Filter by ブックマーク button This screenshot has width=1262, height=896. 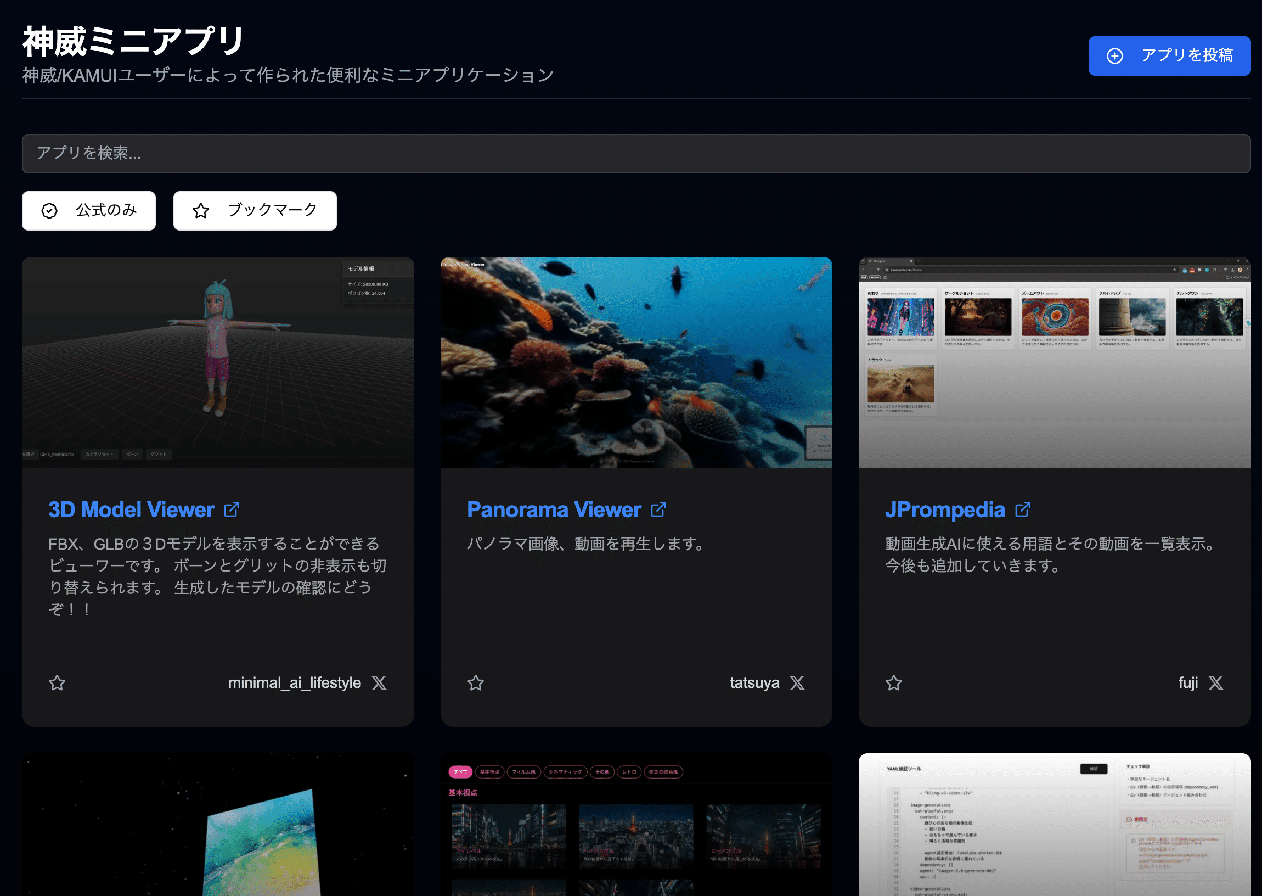click(255, 211)
